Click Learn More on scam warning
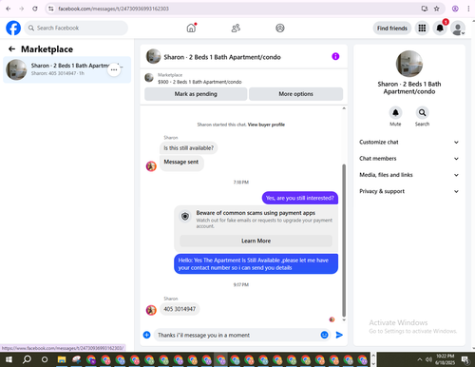Image resolution: width=475 pixels, height=367 pixels. 256,241
